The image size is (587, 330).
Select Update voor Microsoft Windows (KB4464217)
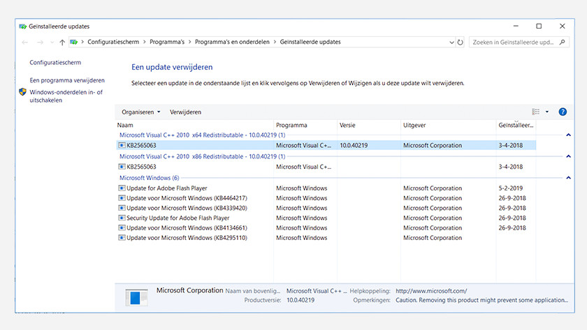326,198
